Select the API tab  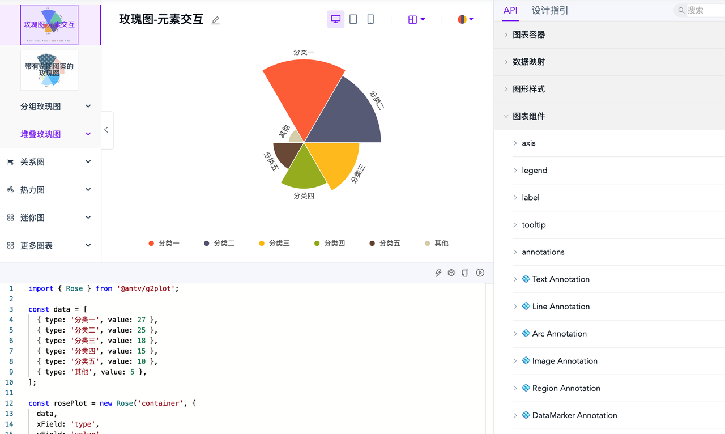coord(510,10)
